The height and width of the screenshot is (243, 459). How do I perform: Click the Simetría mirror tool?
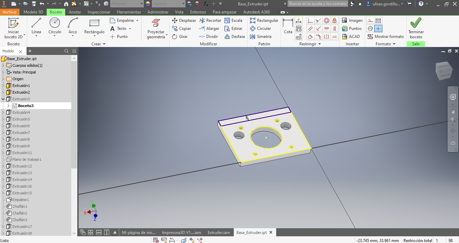(x=261, y=37)
